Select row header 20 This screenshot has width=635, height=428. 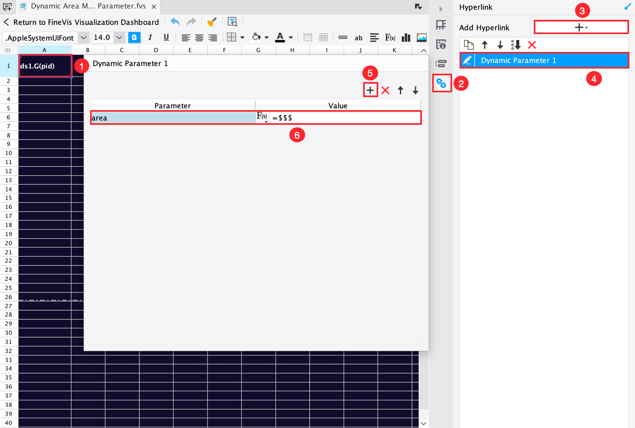point(9,243)
